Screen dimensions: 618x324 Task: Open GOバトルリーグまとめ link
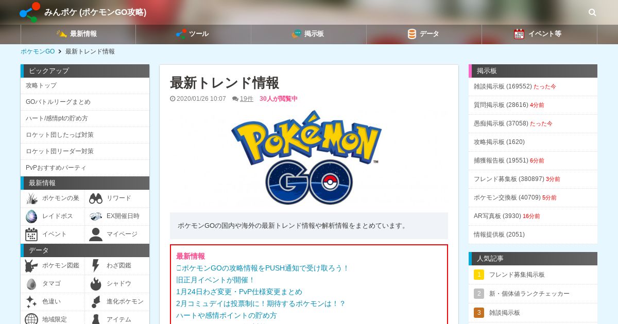(85, 102)
